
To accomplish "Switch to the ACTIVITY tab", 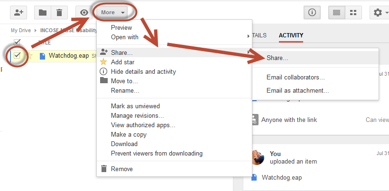I will coord(291,35).
